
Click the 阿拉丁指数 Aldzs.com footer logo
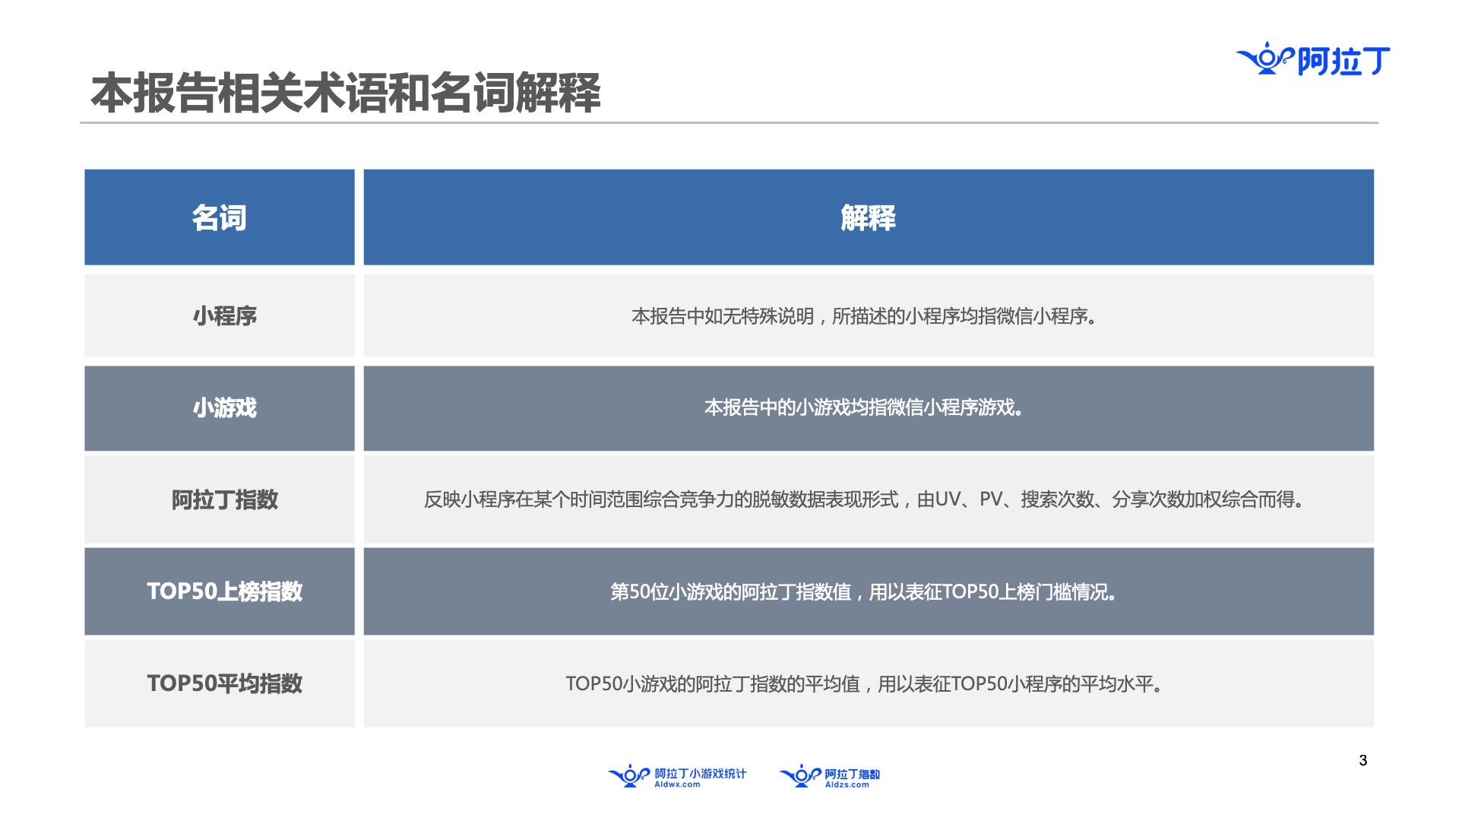[830, 776]
